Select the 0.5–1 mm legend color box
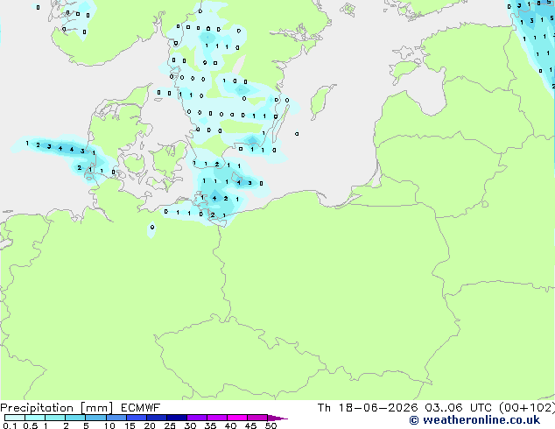 tap(35, 418)
